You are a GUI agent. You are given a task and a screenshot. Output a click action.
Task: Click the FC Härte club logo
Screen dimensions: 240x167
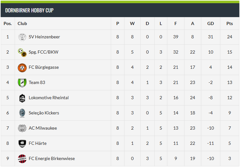[x=22, y=144]
